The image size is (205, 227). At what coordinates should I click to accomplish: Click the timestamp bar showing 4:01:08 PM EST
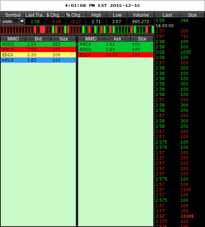(102, 6)
